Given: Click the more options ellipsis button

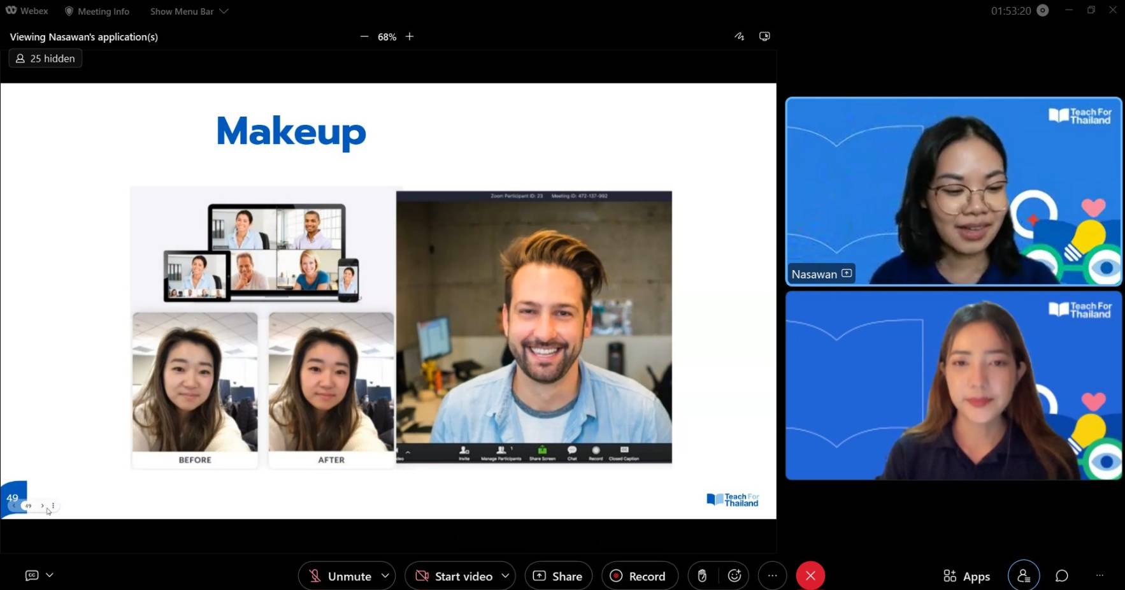Looking at the screenshot, I should (x=772, y=576).
